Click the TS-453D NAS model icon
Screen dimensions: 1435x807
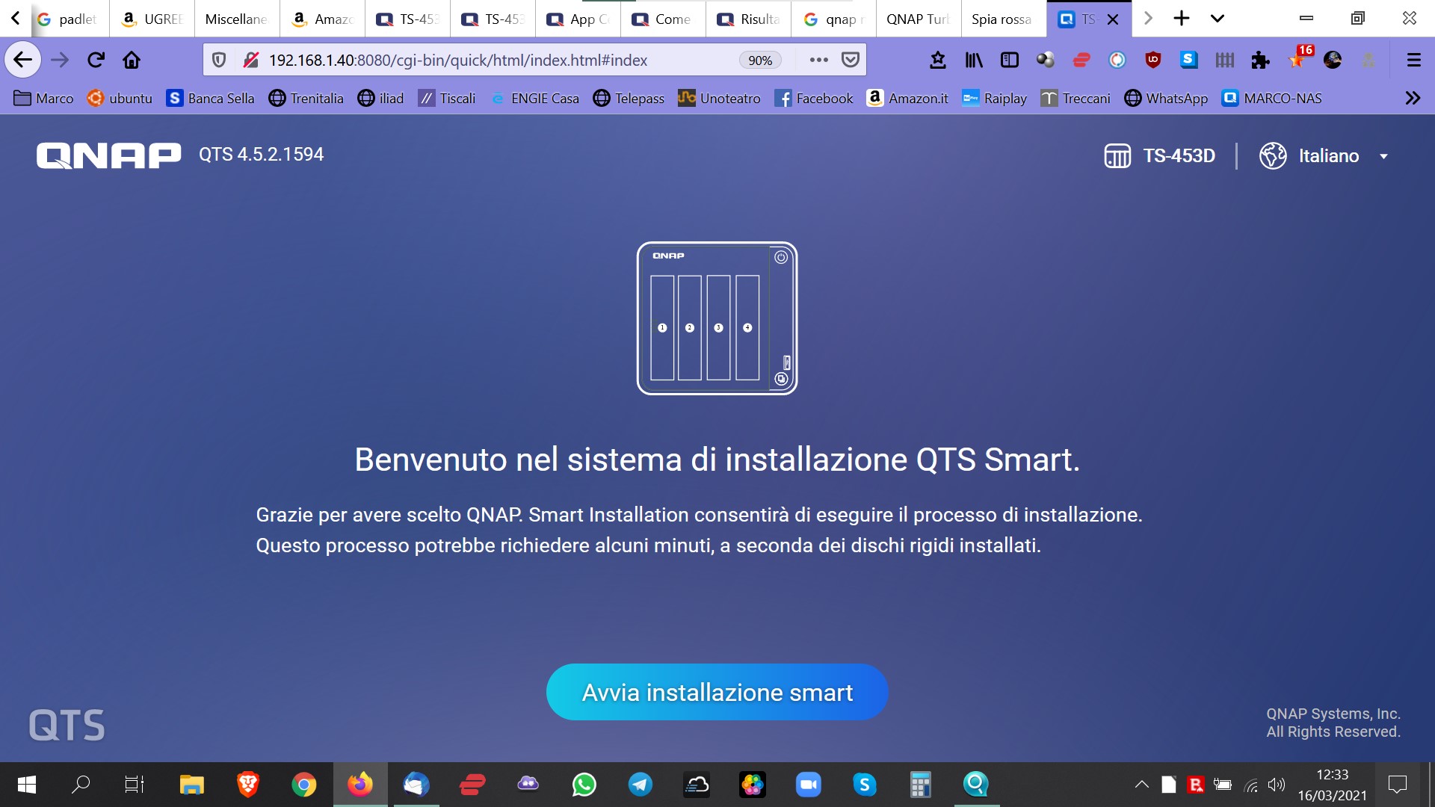tap(1117, 156)
